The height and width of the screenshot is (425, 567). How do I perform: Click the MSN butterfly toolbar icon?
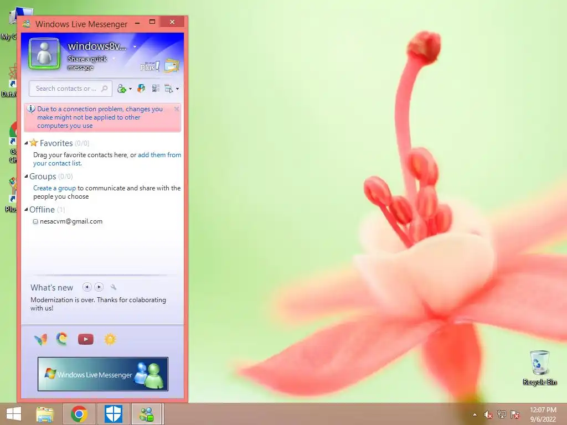click(141, 89)
